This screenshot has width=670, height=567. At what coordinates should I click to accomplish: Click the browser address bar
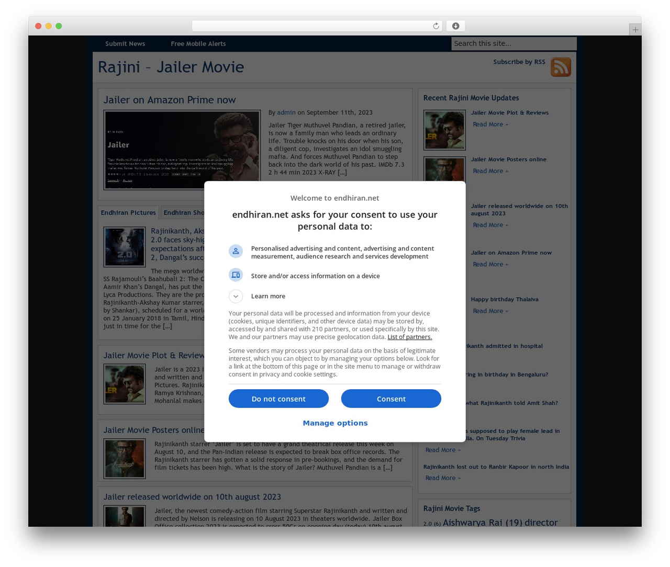pos(317,26)
